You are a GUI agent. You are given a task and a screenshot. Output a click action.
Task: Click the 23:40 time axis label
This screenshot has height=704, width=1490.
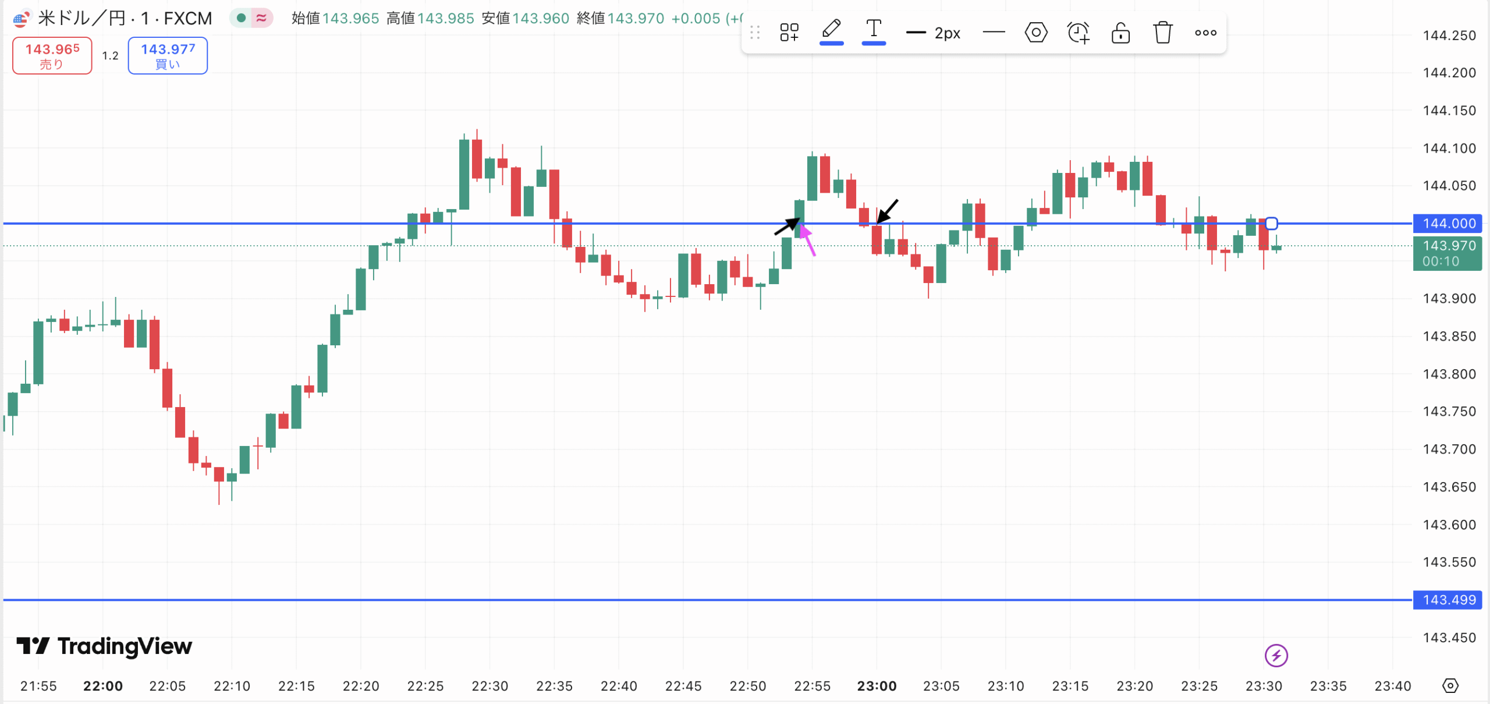point(1393,686)
